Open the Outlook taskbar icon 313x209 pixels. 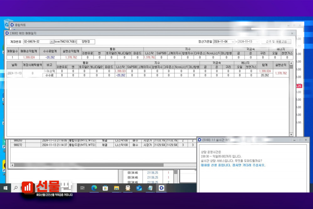[x=139, y=188]
